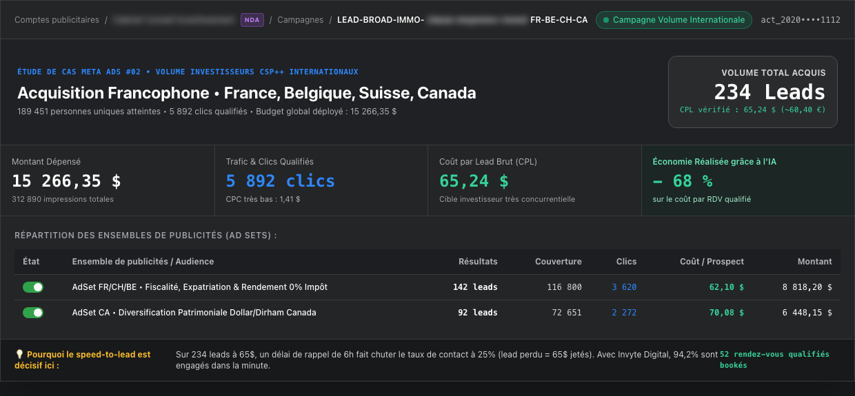Click the Montant Dépensé 15 266,35 $ value
This screenshot has height=396, width=855.
click(66, 181)
